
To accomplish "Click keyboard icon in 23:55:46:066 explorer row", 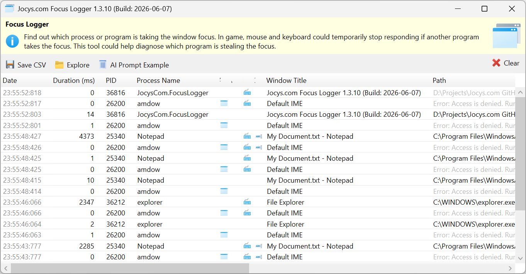I will (x=247, y=202).
